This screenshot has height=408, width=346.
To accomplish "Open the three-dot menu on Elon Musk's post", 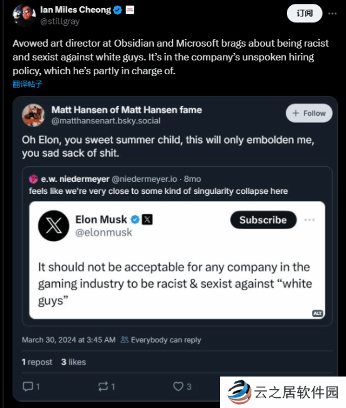I will coord(310,220).
